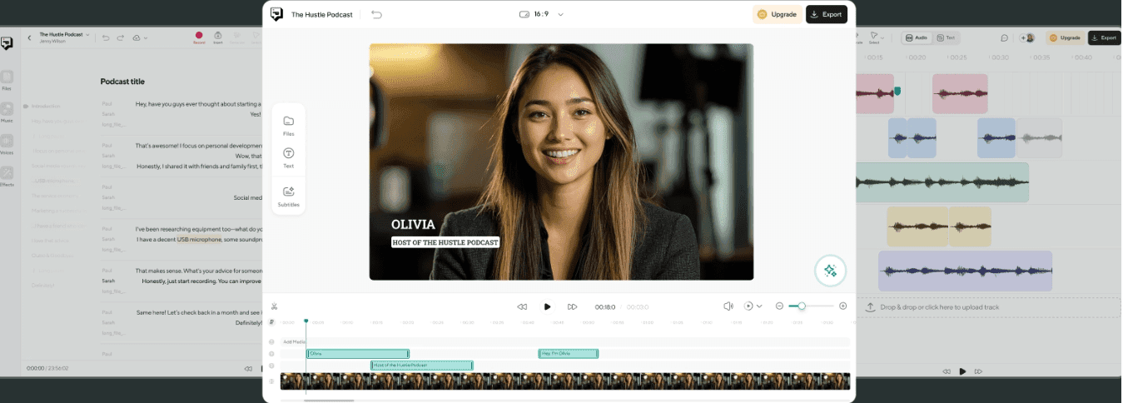Image resolution: width=1123 pixels, height=403 pixels.
Task: Click the Insert icon in left window toolbar
Action: 218,37
